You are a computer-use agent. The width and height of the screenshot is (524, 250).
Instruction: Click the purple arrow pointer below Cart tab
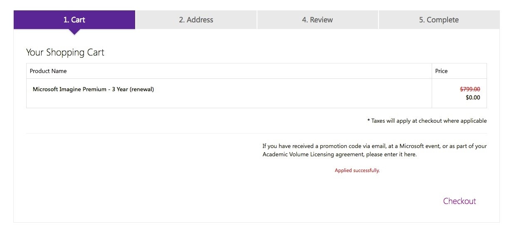click(x=74, y=32)
